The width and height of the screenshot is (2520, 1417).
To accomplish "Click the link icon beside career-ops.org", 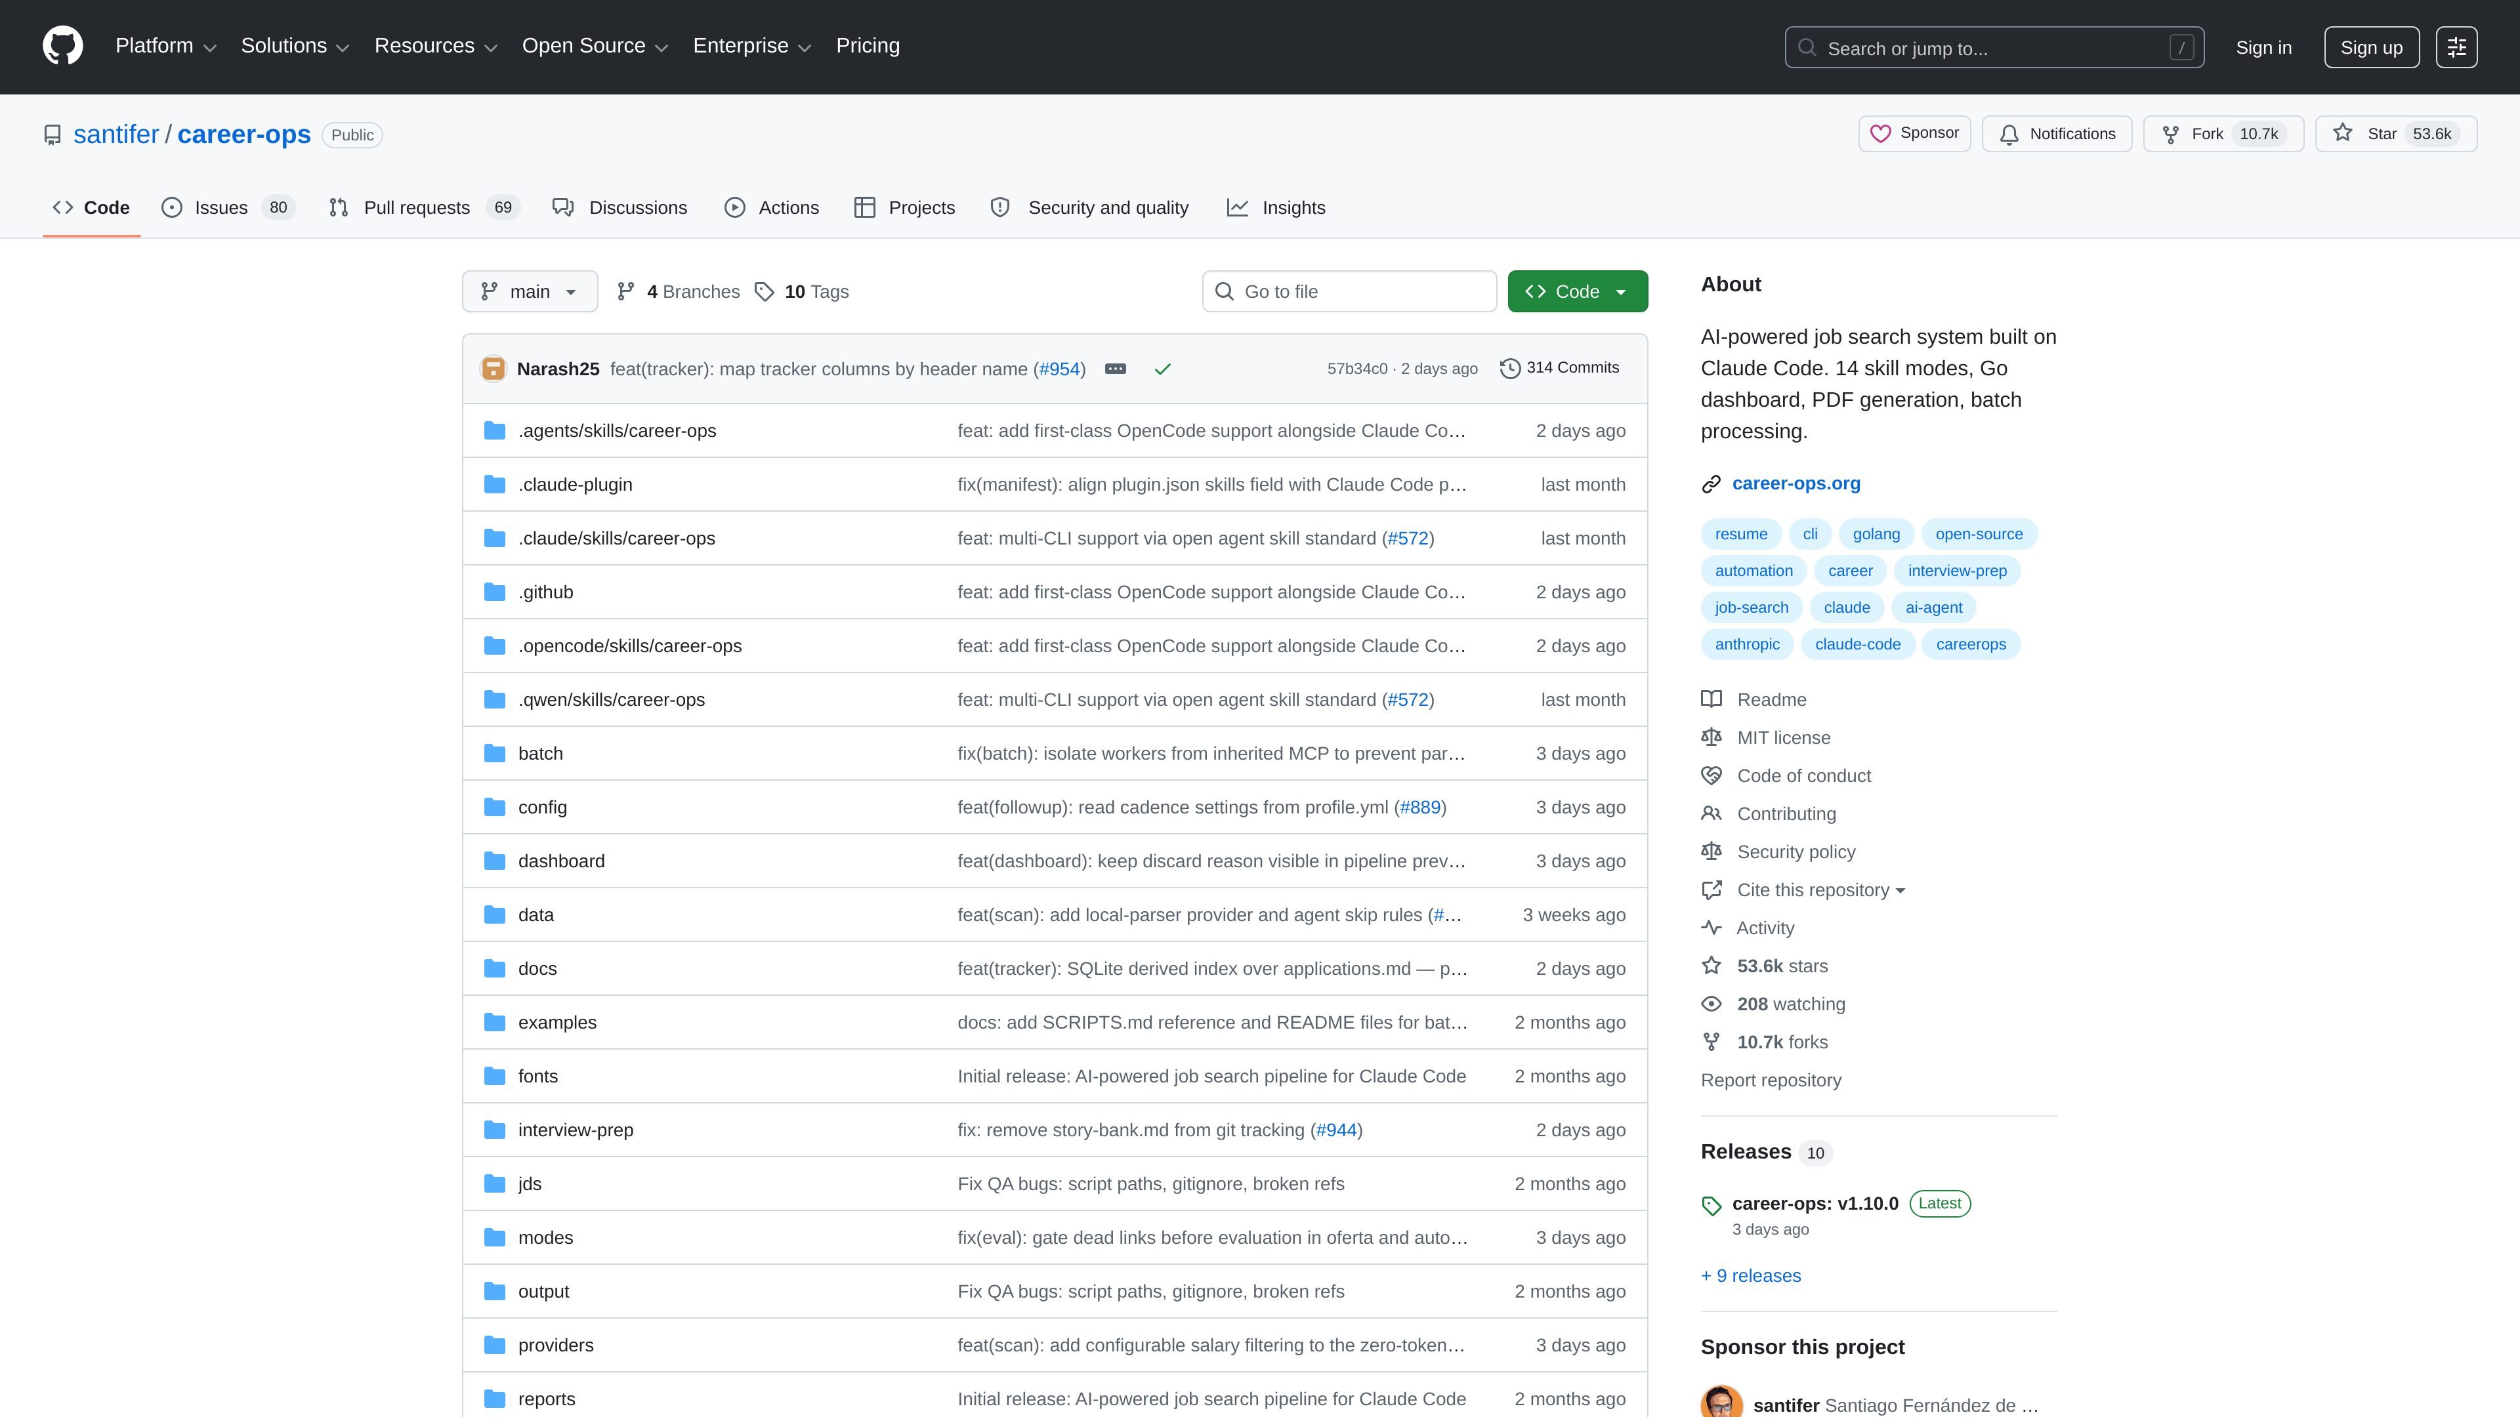I will [1711, 484].
